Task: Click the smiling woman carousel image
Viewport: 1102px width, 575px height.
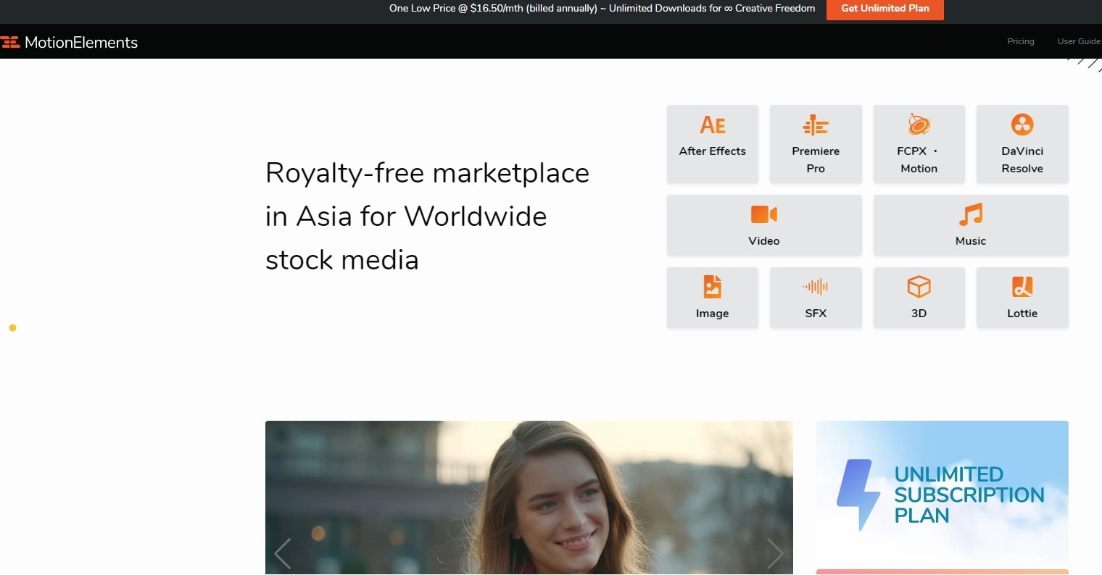Action: pos(529,498)
